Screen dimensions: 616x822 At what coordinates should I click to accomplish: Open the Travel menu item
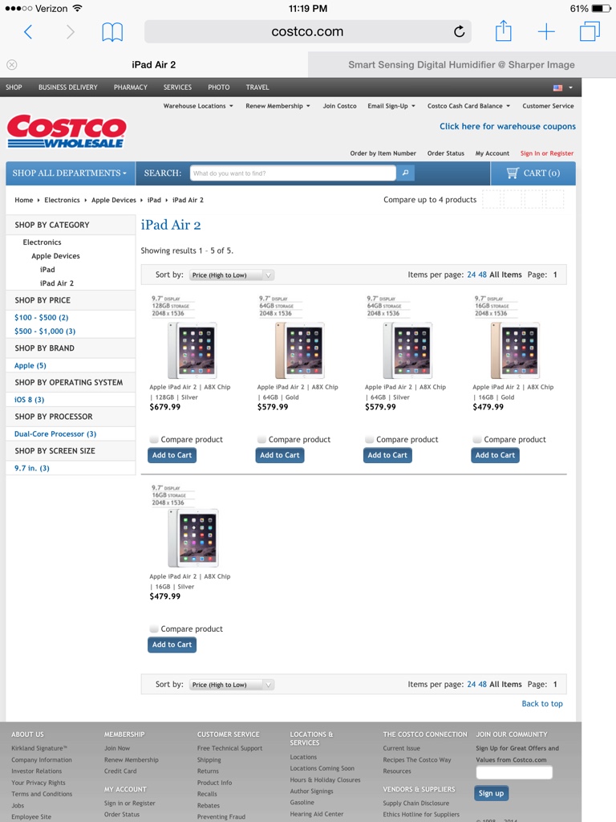[257, 87]
